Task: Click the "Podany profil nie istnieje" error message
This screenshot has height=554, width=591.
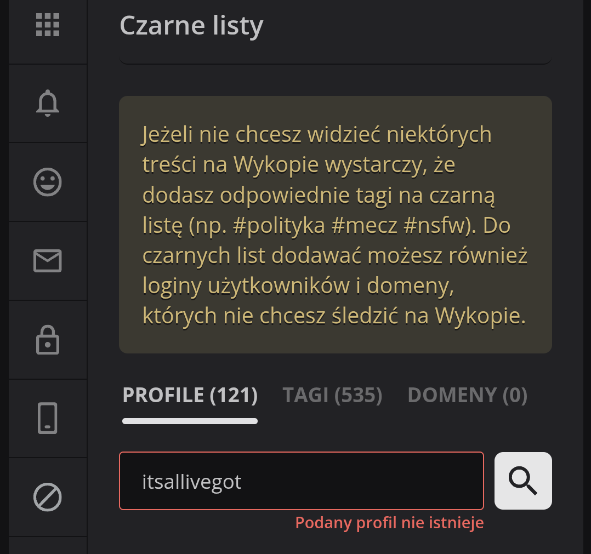Action: (389, 523)
